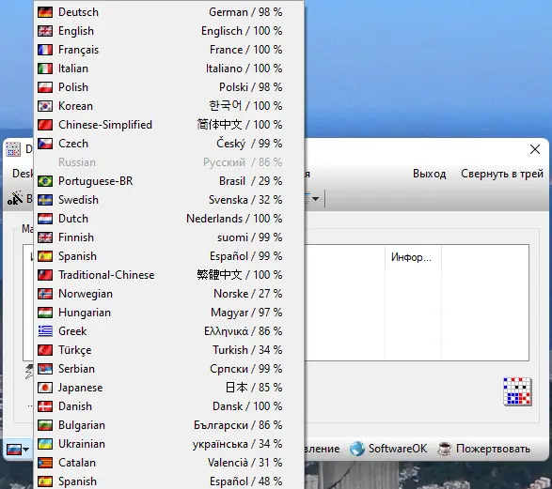Click the Catalan flag icon
The height and width of the screenshot is (489, 552).
coord(45,463)
